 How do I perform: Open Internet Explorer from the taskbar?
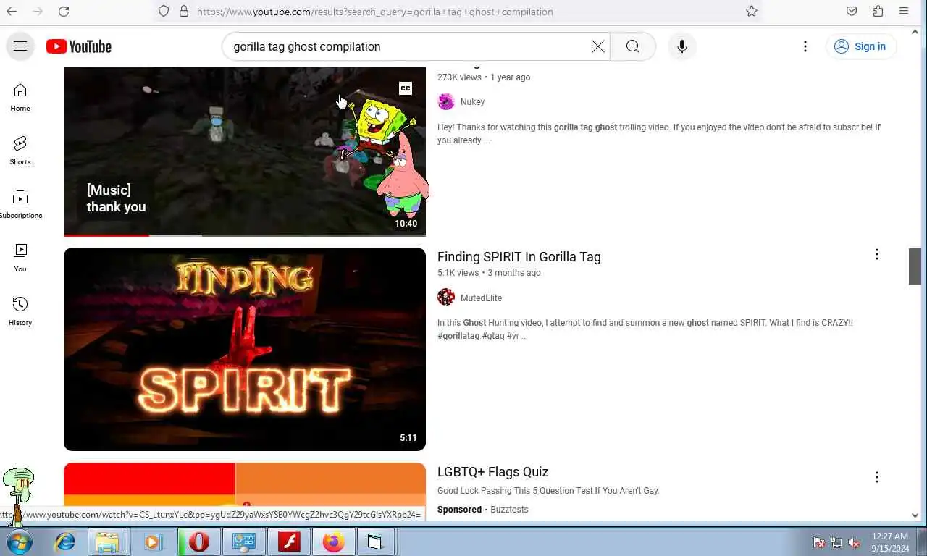click(65, 542)
